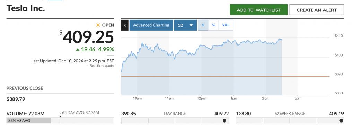Click the latest price point on chart line
This screenshot has height=126, width=355.
[282, 39]
